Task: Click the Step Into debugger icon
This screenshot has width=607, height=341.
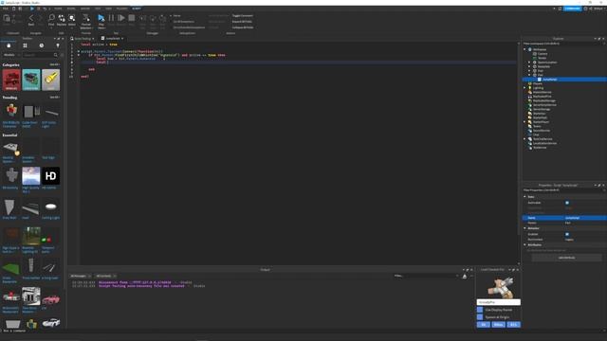Action: click(x=143, y=18)
